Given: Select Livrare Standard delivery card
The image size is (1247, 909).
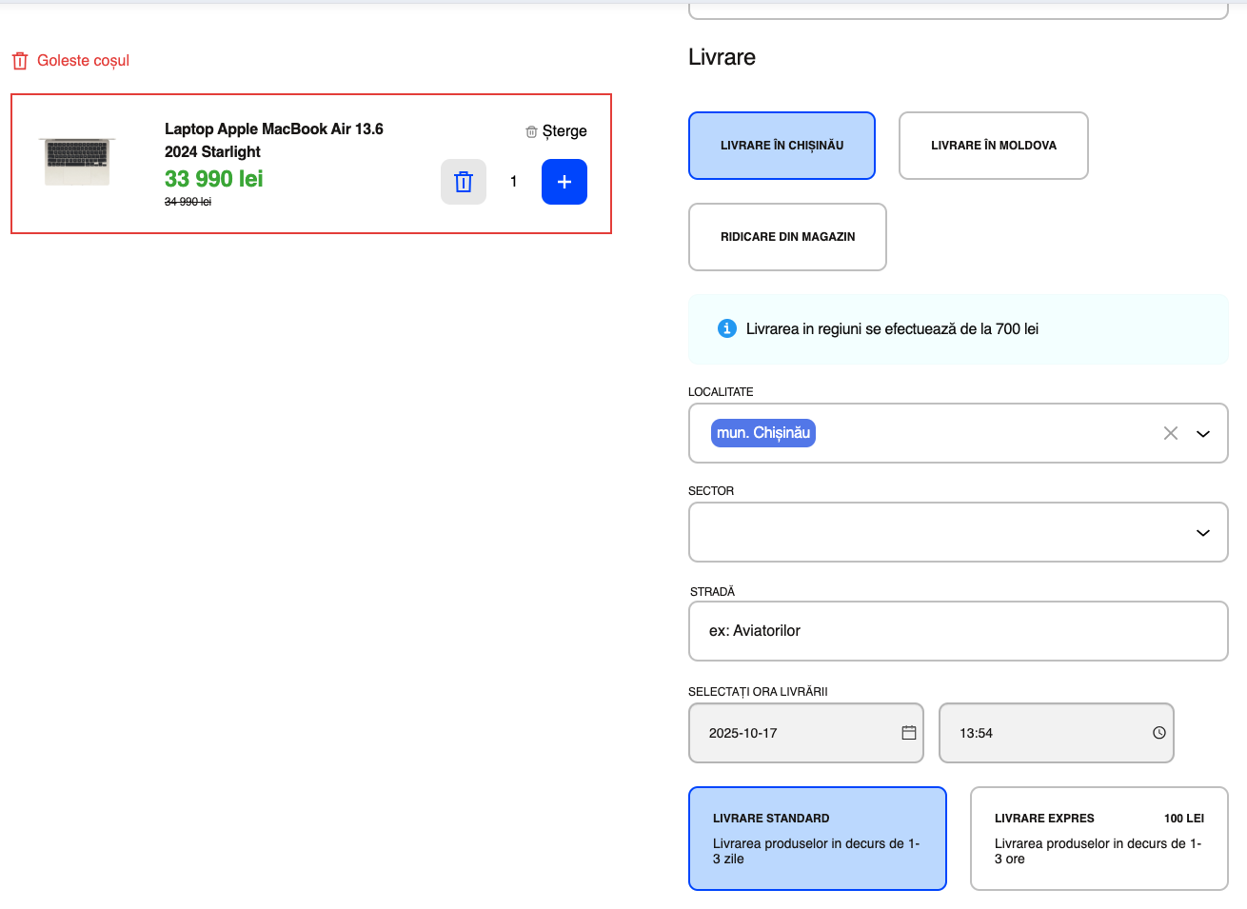Looking at the screenshot, I should click(x=818, y=839).
